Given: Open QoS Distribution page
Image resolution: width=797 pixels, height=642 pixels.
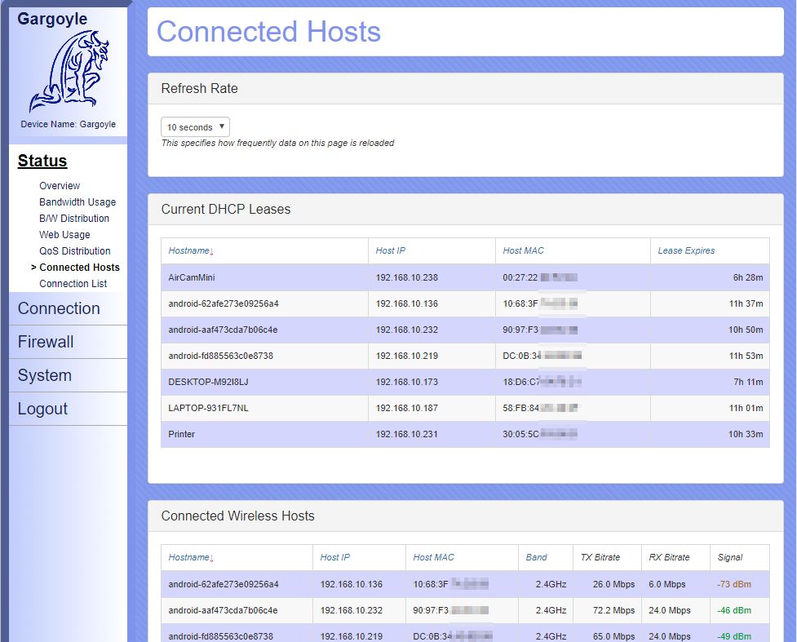Looking at the screenshot, I should pyautogui.click(x=75, y=251).
